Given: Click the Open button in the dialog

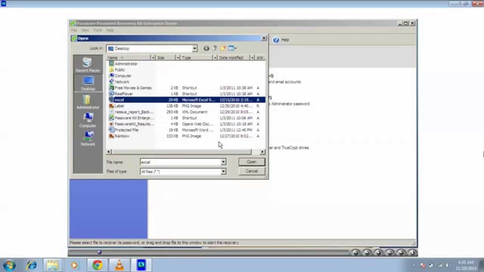Looking at the screenshot, I should coord(251,162).
